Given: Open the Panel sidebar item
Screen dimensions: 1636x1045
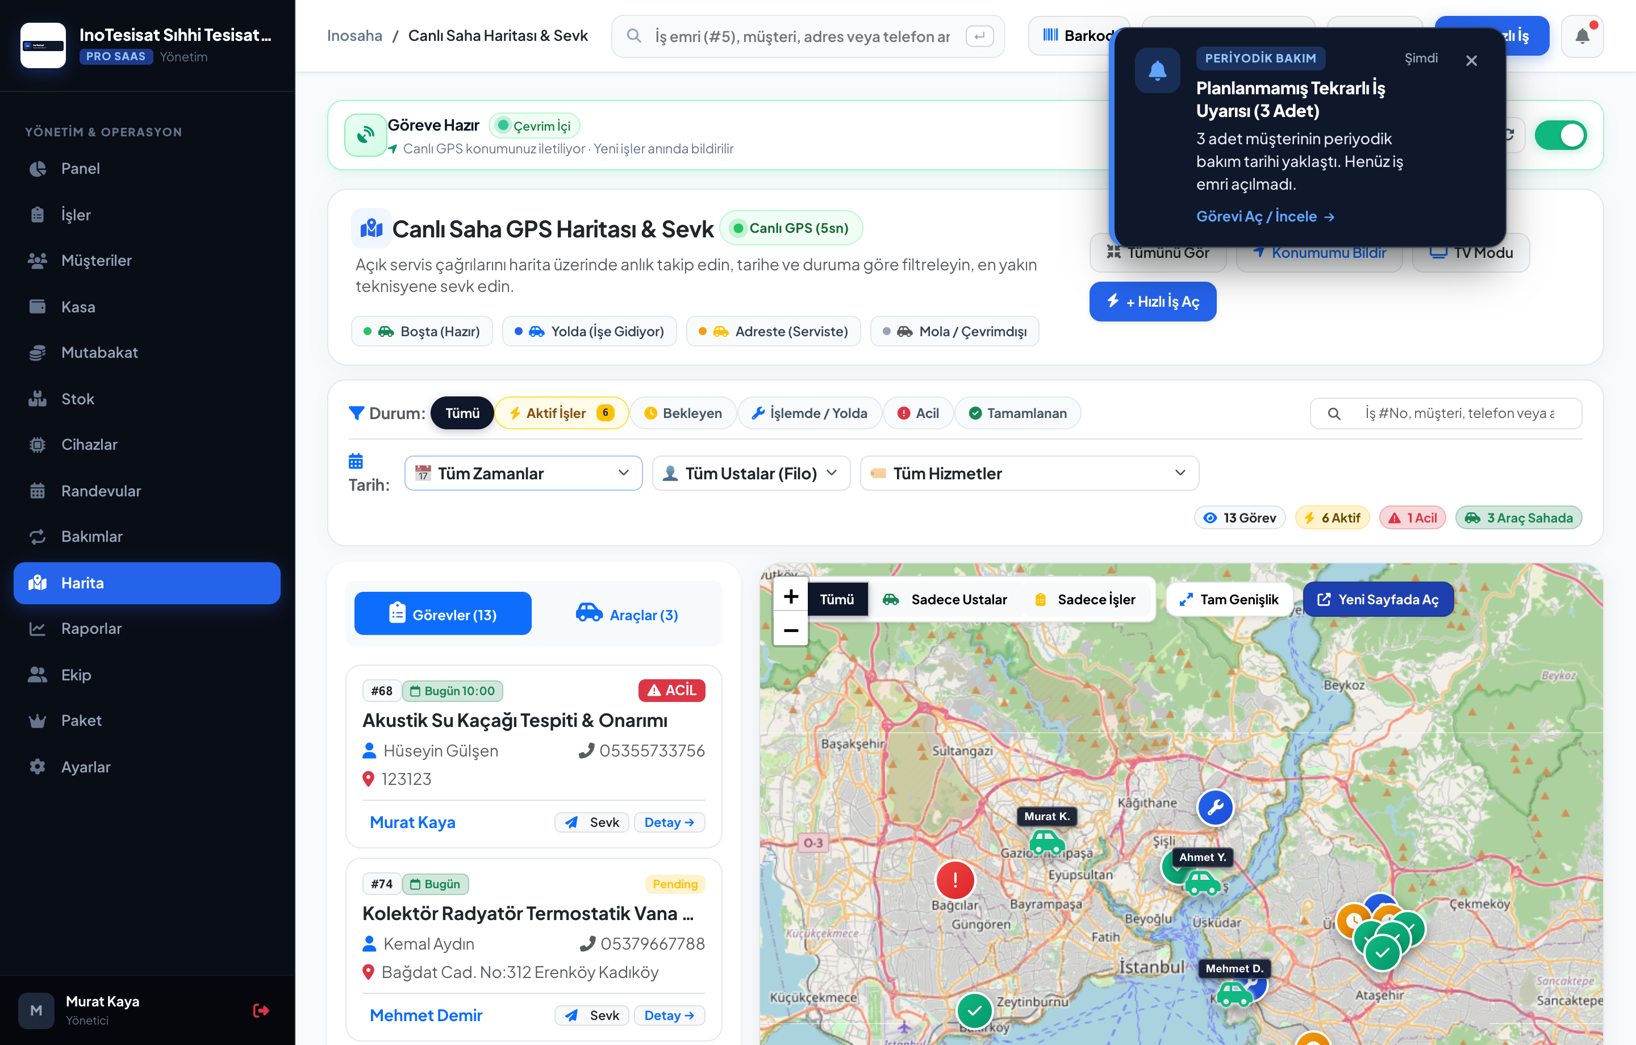Looking at the screenshot, I should 147,169.
